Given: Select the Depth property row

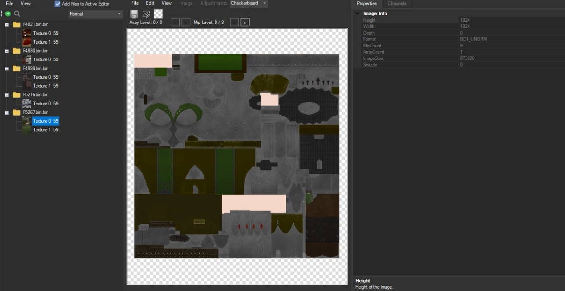Looking at the screenshot, I should pyautogui.click(x=463, y=33).
